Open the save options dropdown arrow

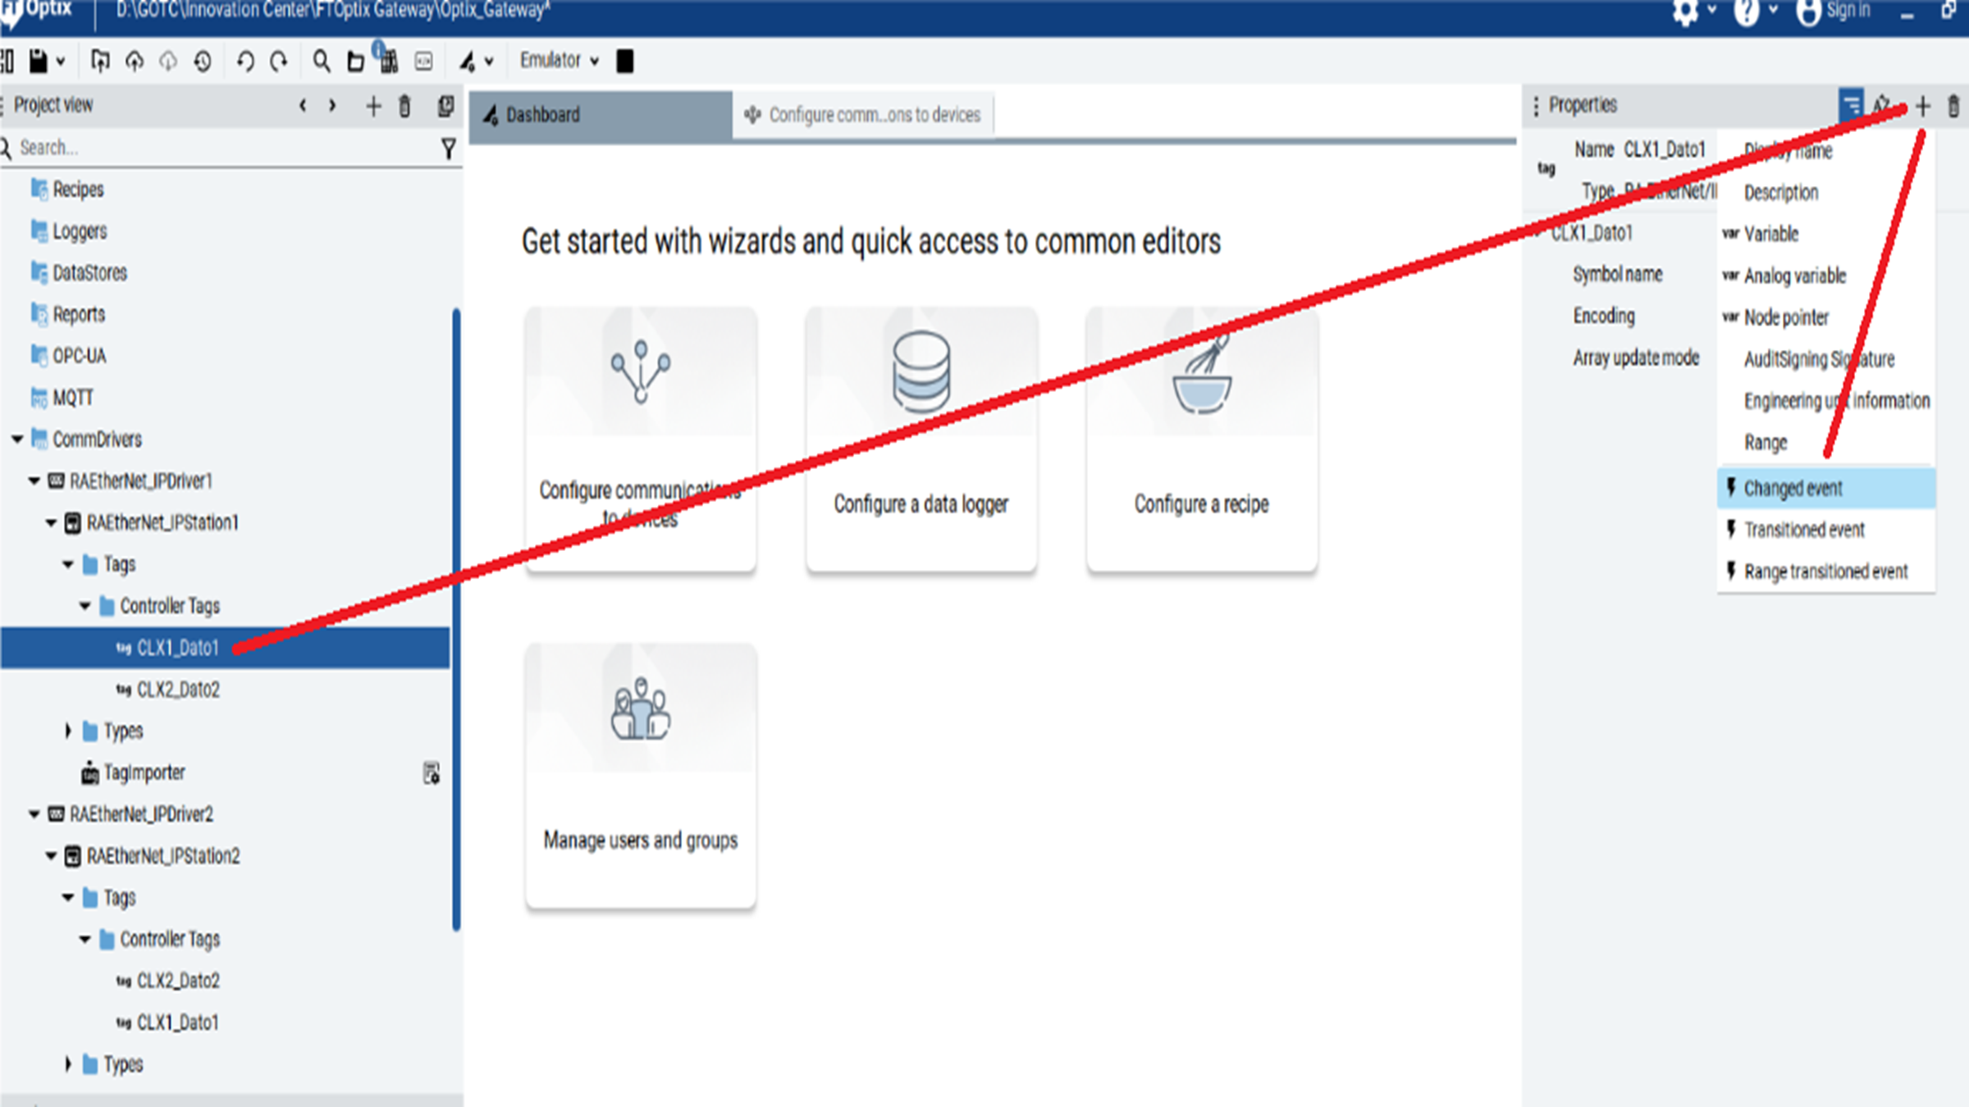coord(61,61)
